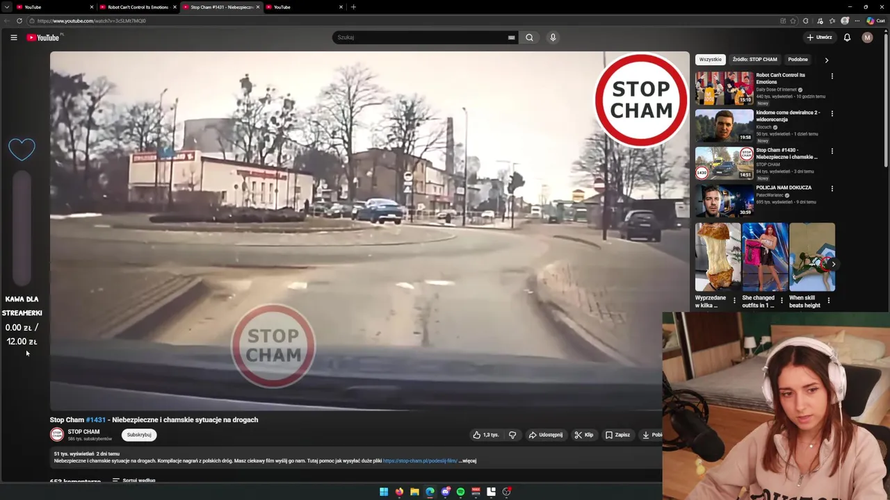Click the STOP CHAM watermark in the video
The height and width of the screenshot is (500, 890).
pyautogui.click(x=273, y=345)
